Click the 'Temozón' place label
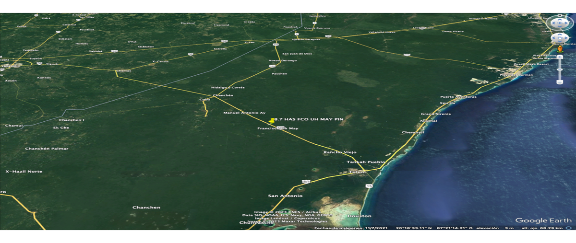 tap(30, 50)
